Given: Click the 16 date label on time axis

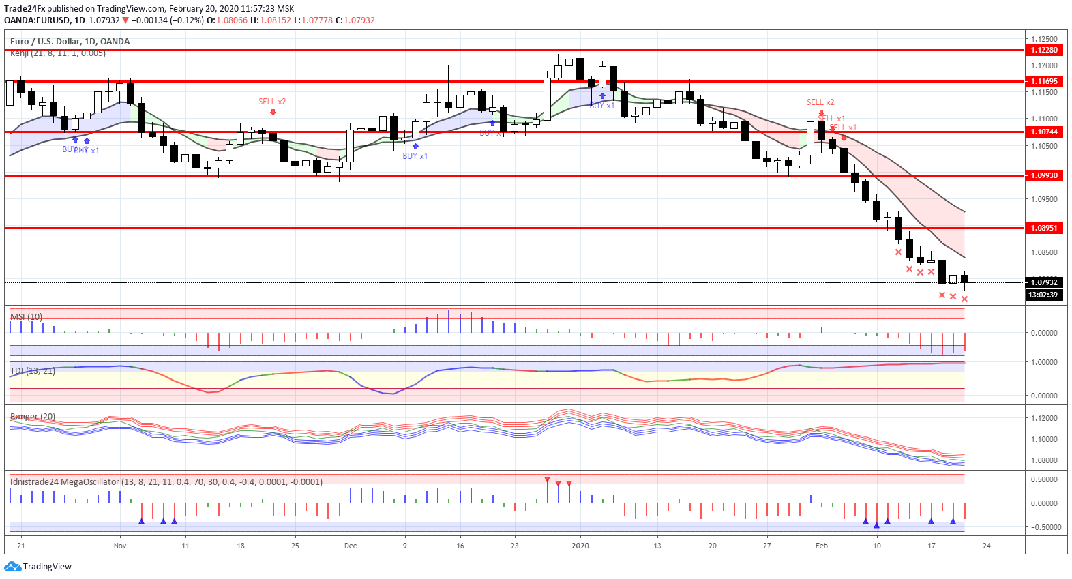Looking at the screenshot, I should pos(460,546).
